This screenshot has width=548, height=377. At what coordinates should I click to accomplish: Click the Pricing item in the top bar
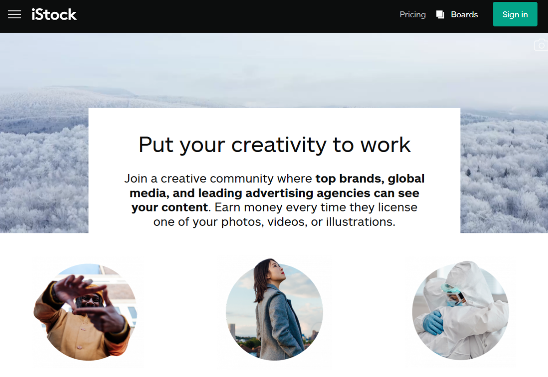click(x=412, y=14)
